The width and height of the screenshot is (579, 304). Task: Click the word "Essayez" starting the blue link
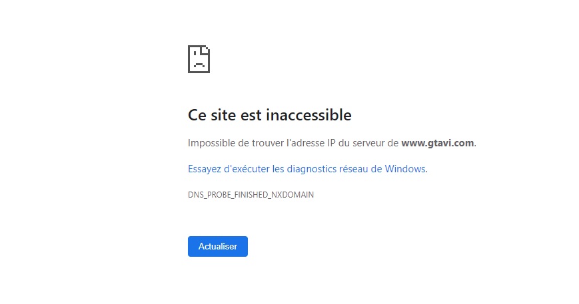205,169
